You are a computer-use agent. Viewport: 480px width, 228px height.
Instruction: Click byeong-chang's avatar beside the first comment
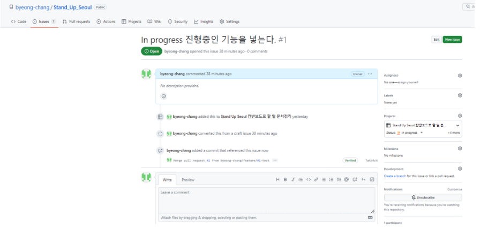(x=146, y=74)
